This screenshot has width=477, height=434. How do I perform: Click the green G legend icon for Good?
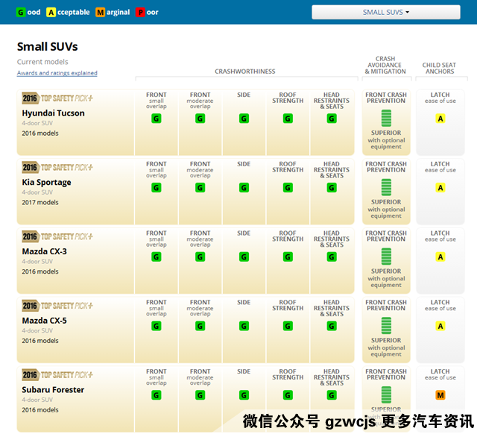pos(21,12)
